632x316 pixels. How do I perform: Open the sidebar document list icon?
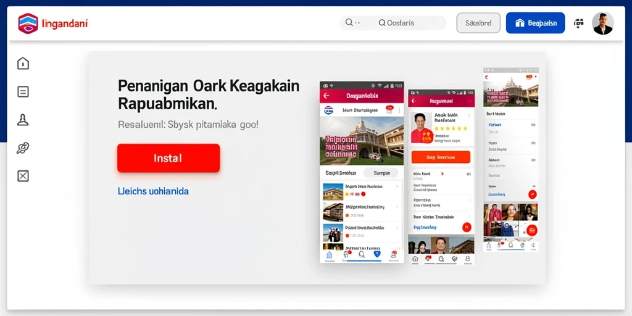(23, 92)
